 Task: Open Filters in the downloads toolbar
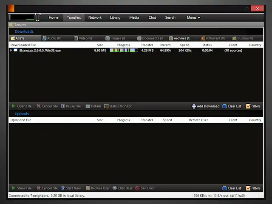coord(253,106)
